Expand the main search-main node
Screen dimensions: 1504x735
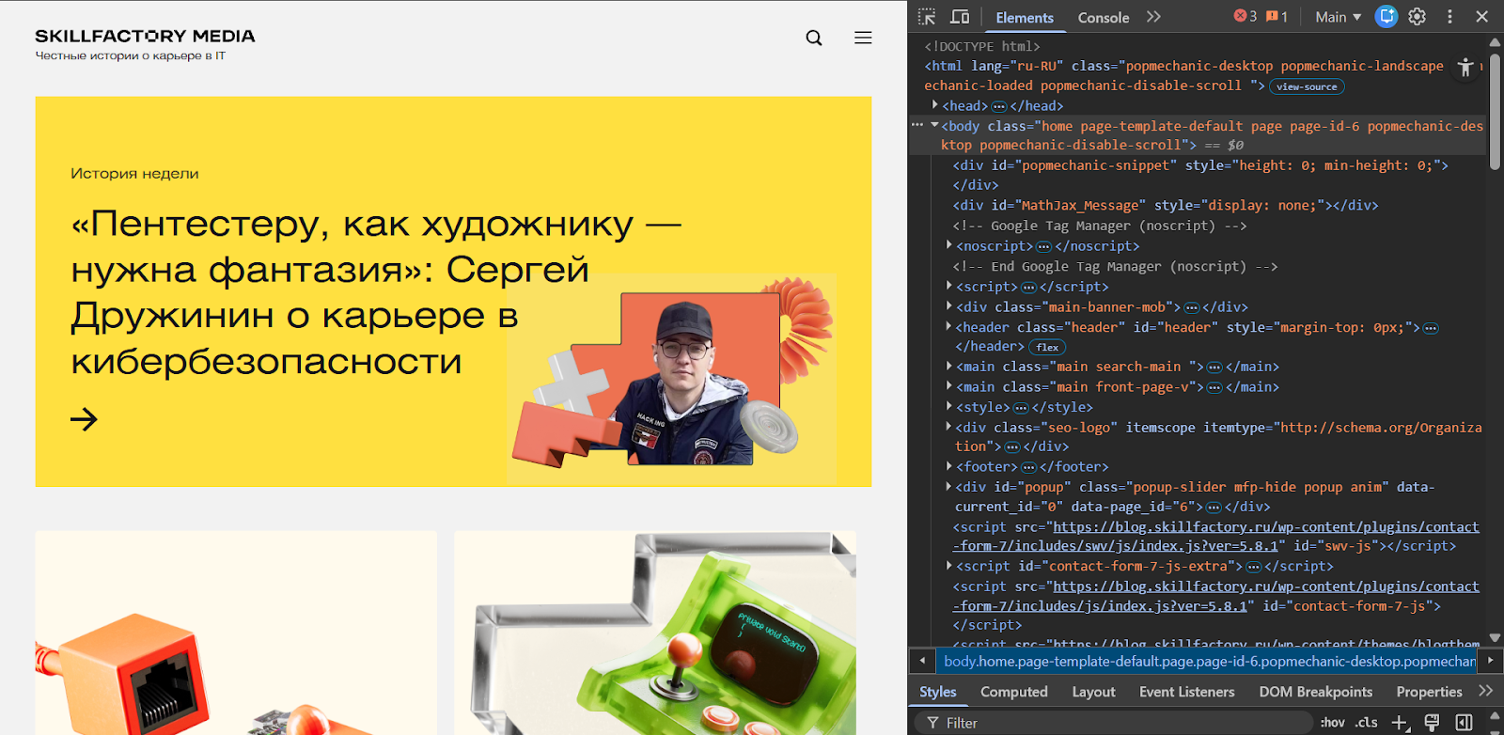click(948, 367)
